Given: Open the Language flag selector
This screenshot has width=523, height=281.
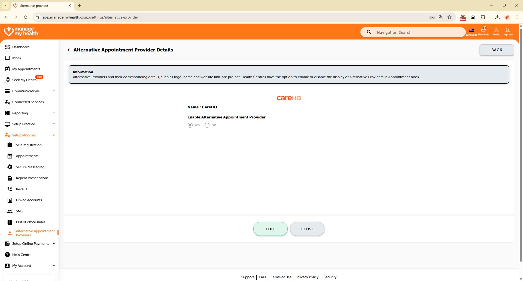Looking at the screenshot, I should click(472, 30).
